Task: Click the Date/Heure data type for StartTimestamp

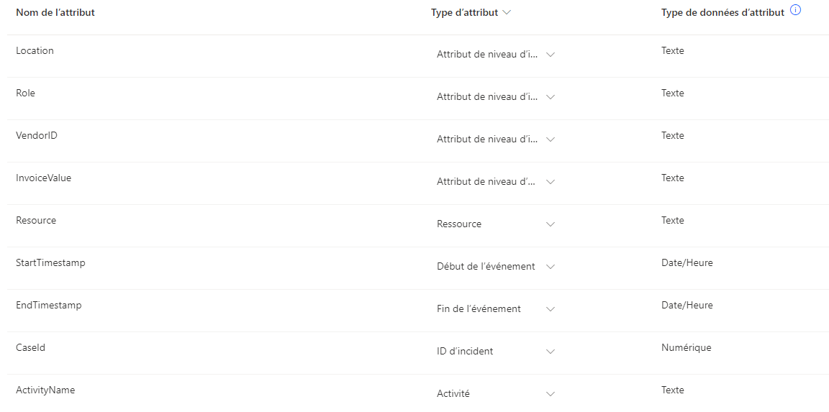Action: (x=687, y=262)
